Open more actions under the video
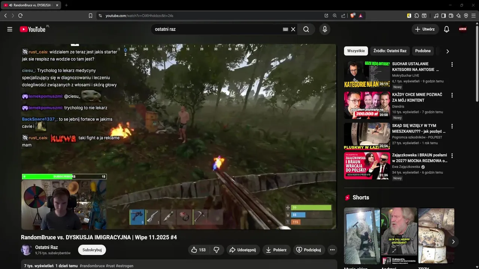The width and height of the screenshot is (479, 269). point(332,250)
